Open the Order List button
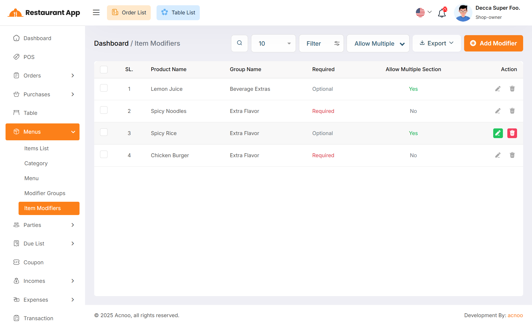This screenshot has width=532, height=326. pos(129,12)
